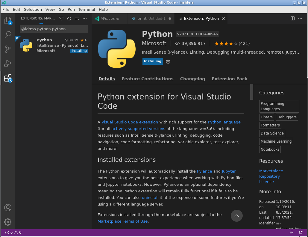Click the Programming Languages category
This screenshot has height=237, width=308.
coord(279,106)
